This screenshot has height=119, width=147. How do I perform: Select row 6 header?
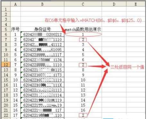[x=6, y=35]
